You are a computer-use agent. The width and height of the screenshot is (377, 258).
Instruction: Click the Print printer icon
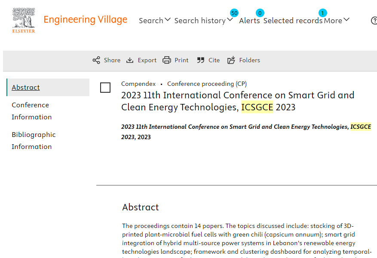pos(167,60)
